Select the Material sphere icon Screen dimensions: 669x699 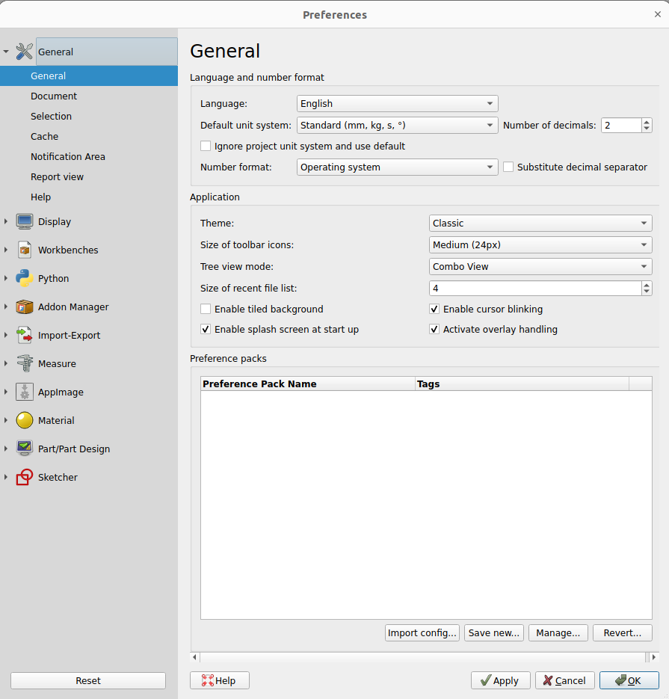[24, 420]
